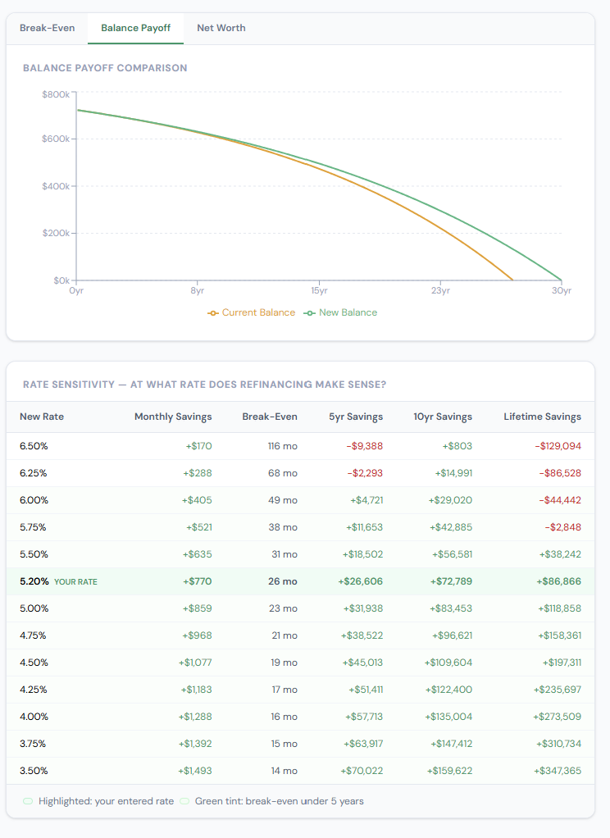Click the highlighted-rate swatch in the table legend
The width and height of the screenshot is (610, 838).
pyautogui.click(x=28, y=801)
